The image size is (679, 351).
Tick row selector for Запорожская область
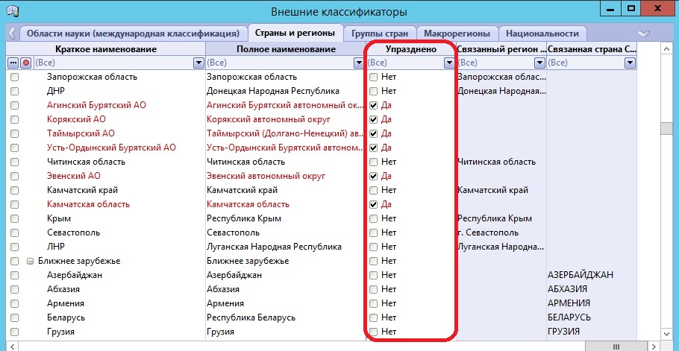coord(14,78)
